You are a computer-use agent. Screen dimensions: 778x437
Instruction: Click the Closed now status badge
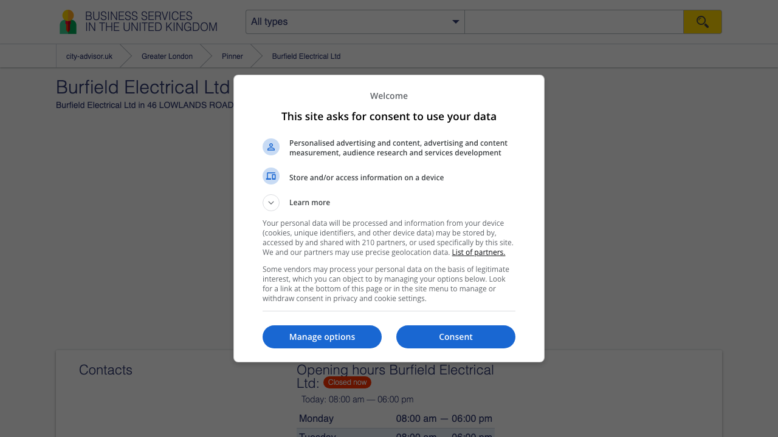347,382
